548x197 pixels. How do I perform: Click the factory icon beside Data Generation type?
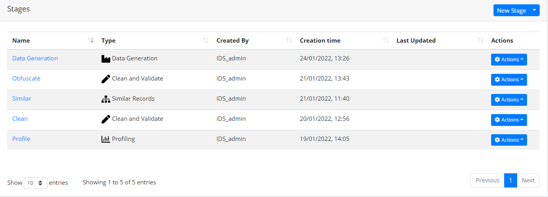click(x=105, y=59)
